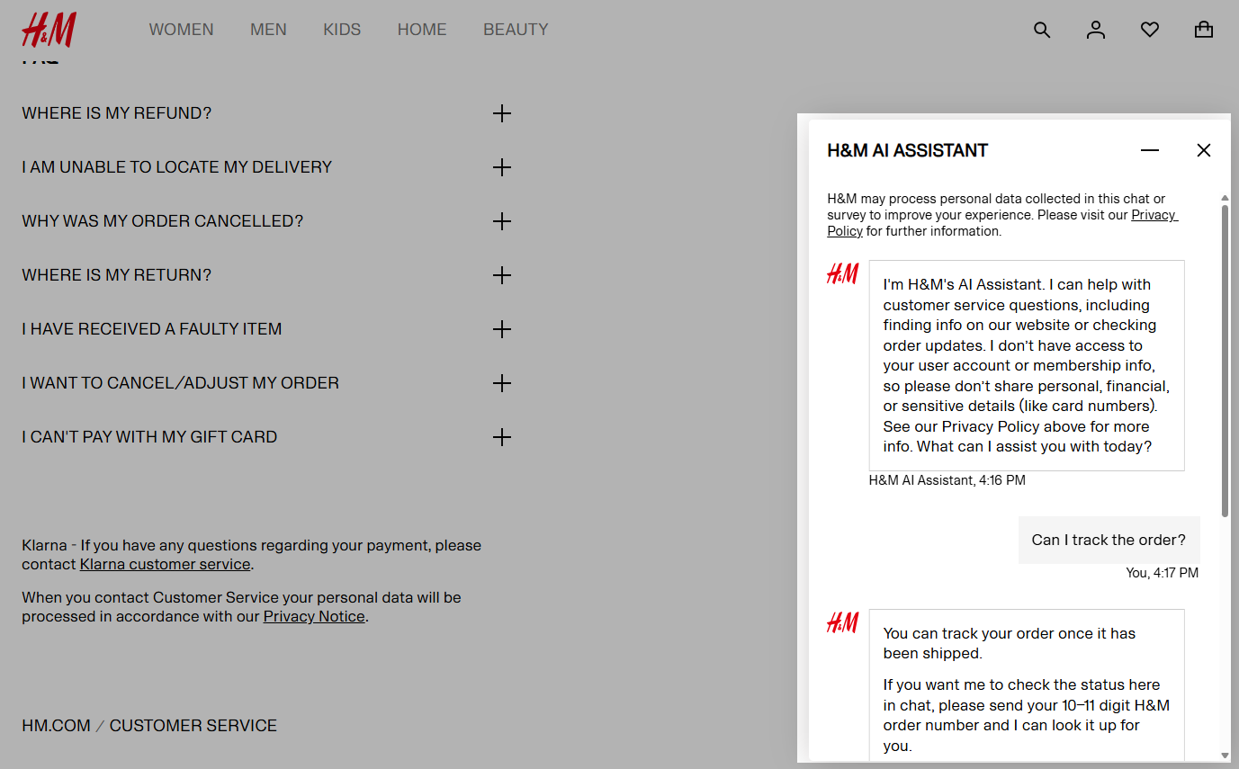Go to CUSTOMER SERVICE breadcrumb
The image size is (1239, 769).
pyautogui.click(x=193, y=726)
